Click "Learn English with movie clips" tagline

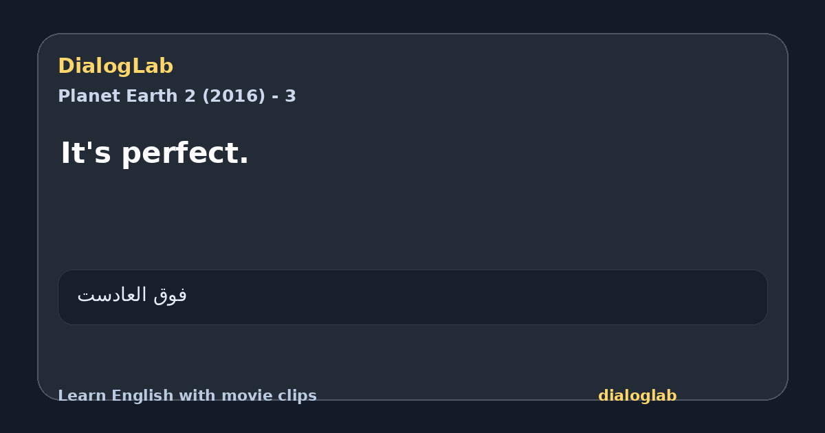tap(187, 396)
